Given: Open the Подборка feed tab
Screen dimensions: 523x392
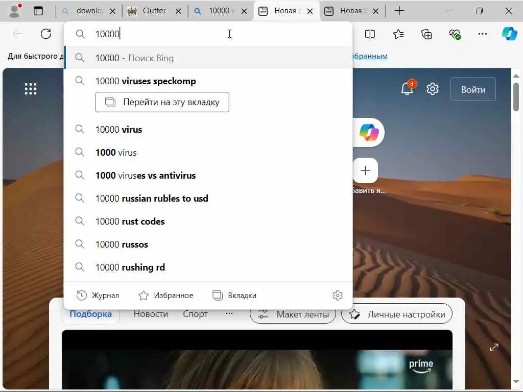Looking at the screenshot, I should tap(90, 314).
